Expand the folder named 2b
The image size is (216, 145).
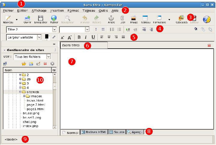click(x=20, y=79)
